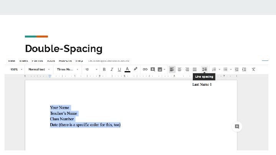The height and width of the screenshot is (155, 276).
Task: Insert a link
Action: coord(145,69)
